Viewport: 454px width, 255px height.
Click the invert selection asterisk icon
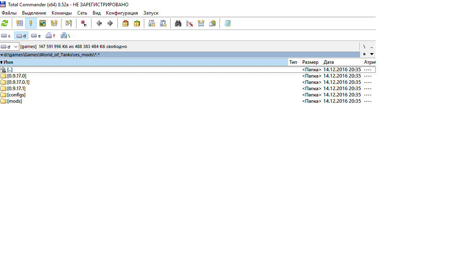(84, 24)
